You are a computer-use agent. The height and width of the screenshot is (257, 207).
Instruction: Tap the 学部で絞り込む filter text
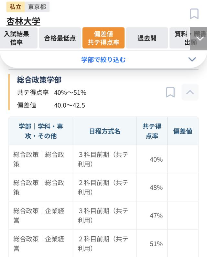(x=103, y=60)
